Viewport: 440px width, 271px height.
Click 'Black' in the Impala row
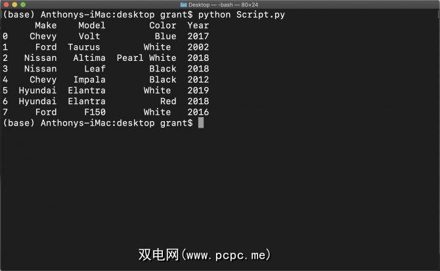coord(163,80)
